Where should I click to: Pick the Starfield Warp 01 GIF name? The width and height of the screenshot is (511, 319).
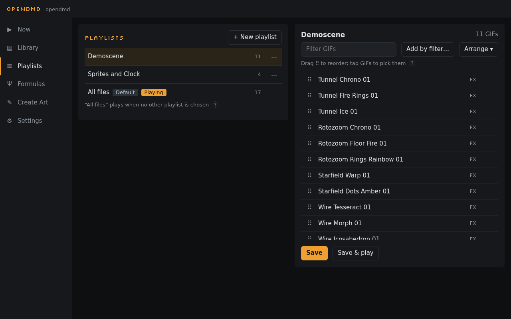coord(344,175)
